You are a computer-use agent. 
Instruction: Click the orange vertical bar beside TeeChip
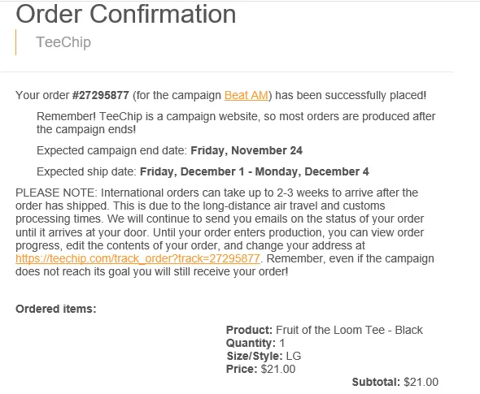(15, 42)
